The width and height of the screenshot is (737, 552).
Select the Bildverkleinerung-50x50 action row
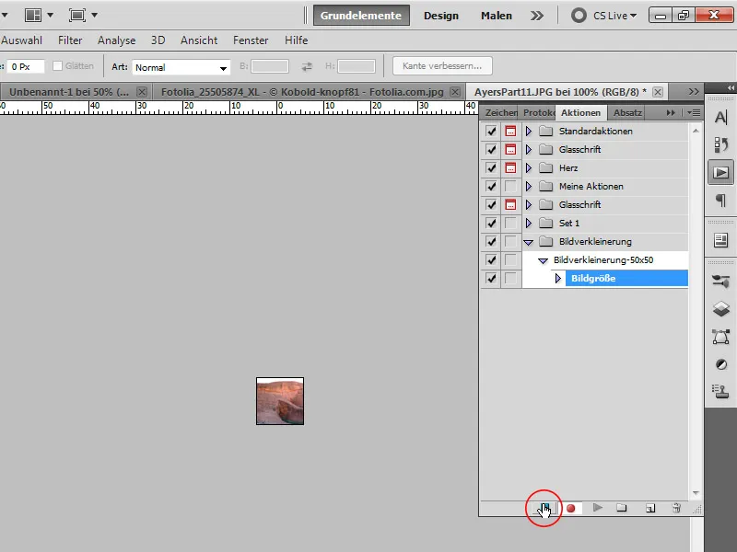click(x=603, y=260)
